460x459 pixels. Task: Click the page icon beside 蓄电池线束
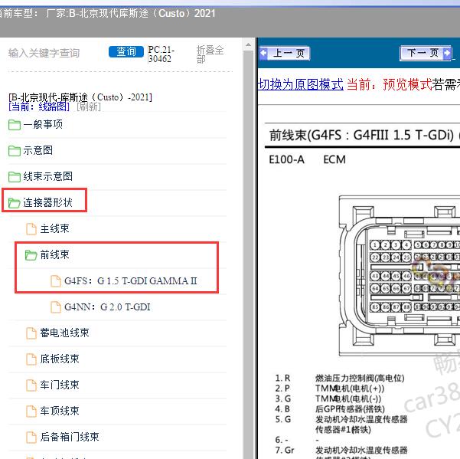coord(31,333)
